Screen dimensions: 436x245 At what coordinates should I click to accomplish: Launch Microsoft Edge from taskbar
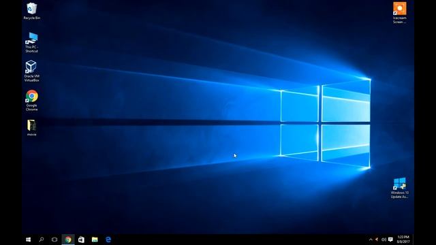[108, 240]
